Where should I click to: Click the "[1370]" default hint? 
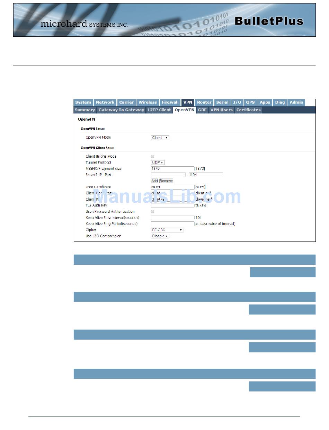200,169
